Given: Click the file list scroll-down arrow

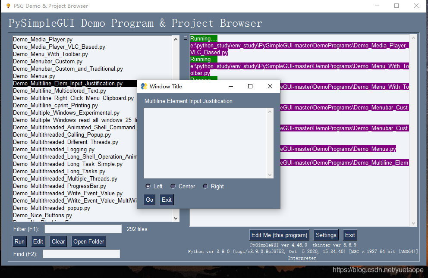Looking at the screenshot, I should [x=176, y=219].
